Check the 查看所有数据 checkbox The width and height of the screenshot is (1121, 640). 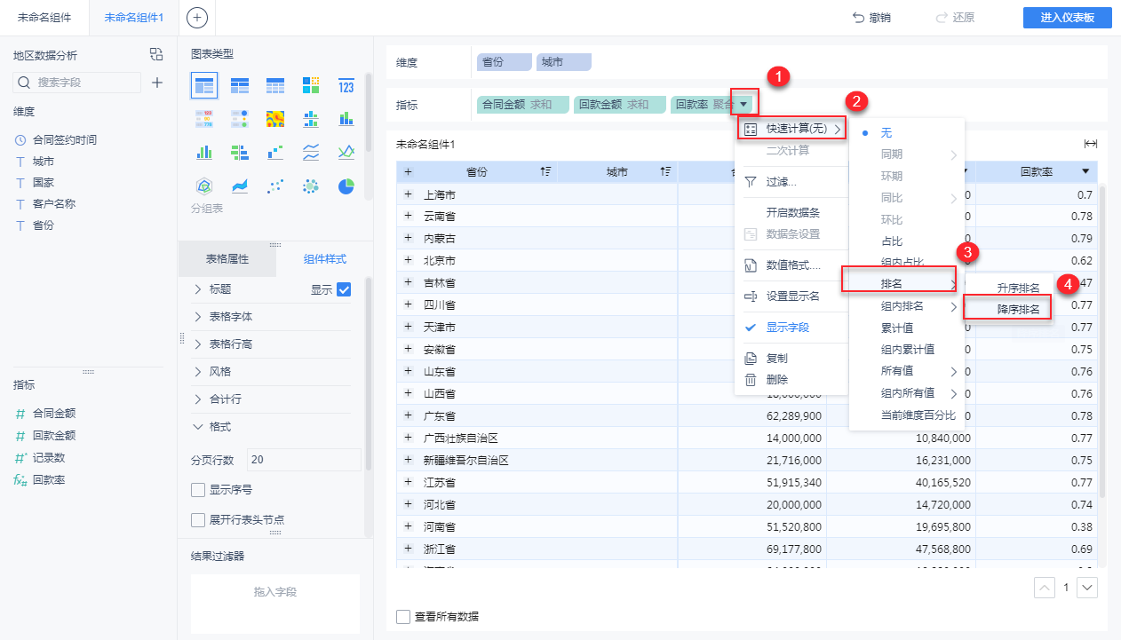tap(403, 616)
